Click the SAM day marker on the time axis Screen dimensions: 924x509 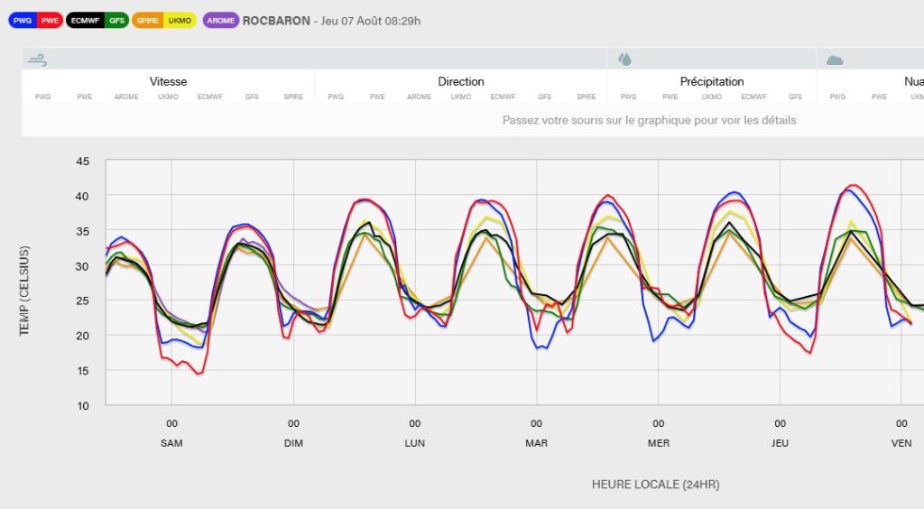[x=171, y=443]
